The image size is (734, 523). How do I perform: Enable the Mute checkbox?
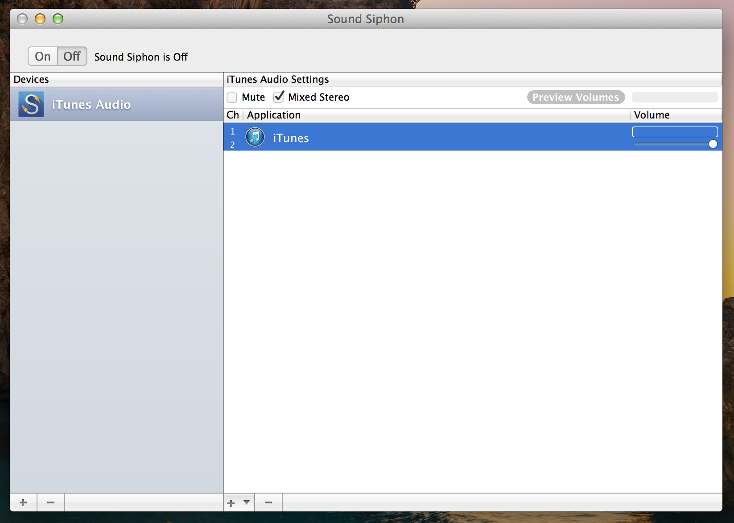pos(232,97)
